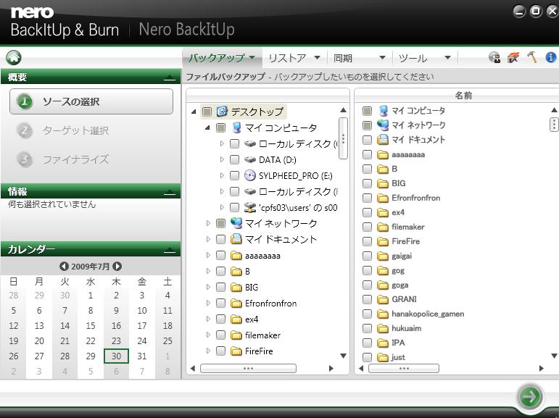Click the drive options icon in toolbar
This screenshot has height=418, width=559.
point(494,57)
